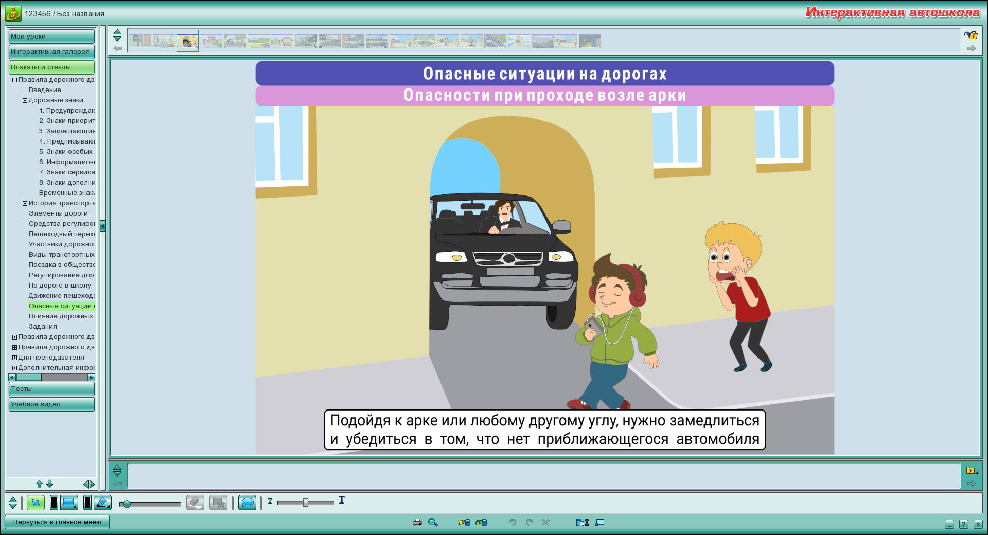Image resolution: width=988 pixels, height=535 pixels.
Task: Click the question mark help button
Action: tap(964, 524)
